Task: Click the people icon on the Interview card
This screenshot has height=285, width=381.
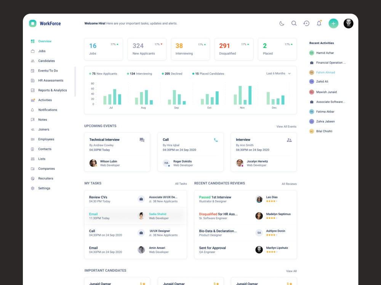Action: [x=289, y=140]
